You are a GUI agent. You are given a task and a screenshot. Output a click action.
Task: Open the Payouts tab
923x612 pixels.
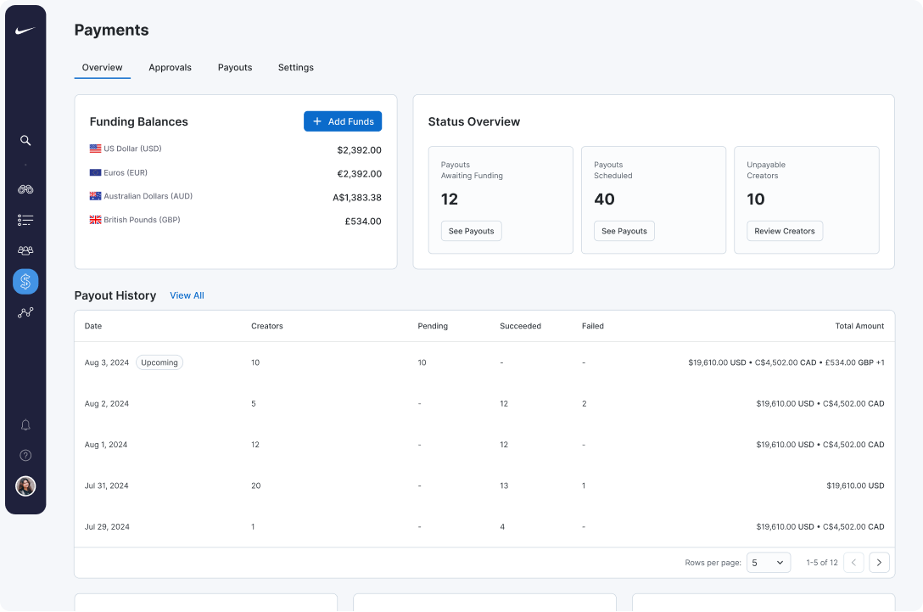point(235,67)
